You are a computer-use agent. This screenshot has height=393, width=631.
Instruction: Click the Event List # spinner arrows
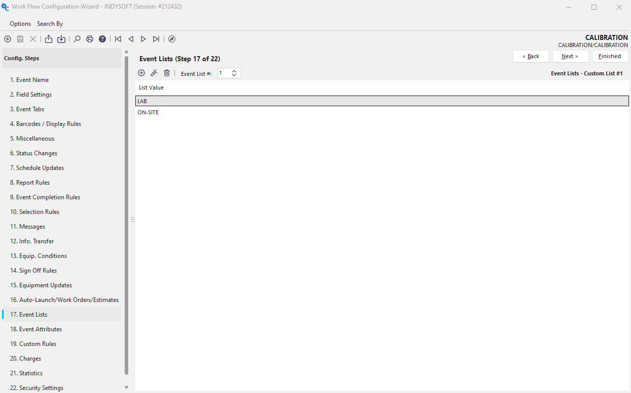coord(234,73)
